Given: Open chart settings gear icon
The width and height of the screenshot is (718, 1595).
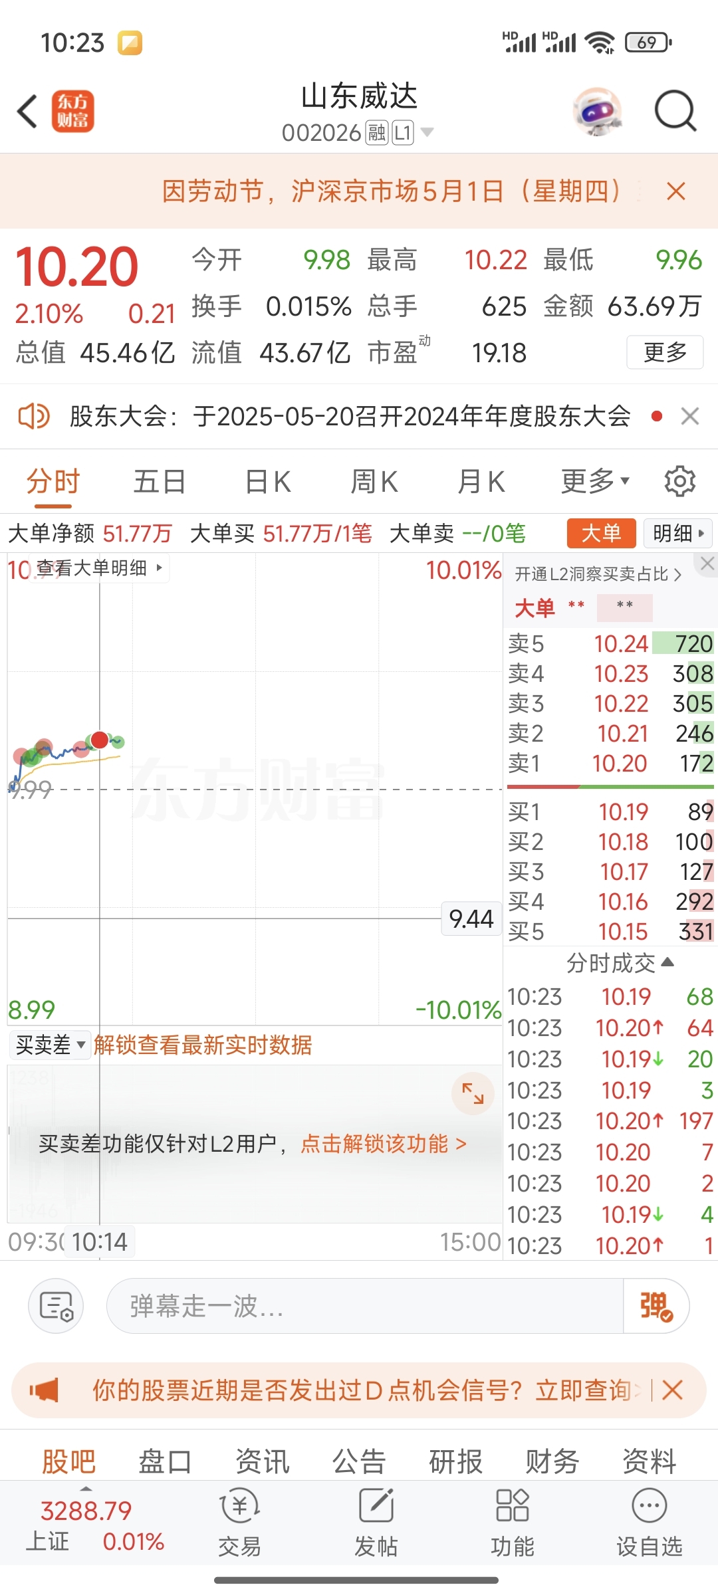Looking at the screenshot, I should click(x=679, y=481).
